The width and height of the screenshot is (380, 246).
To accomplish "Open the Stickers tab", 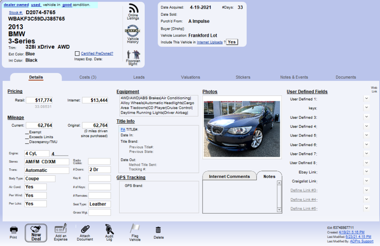I will [243, 77].
